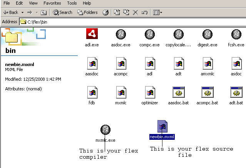The height and width of the screenshot is (168, 246).
Task: Click the digest.exe file name label
Action: click(x=208, y=45)
